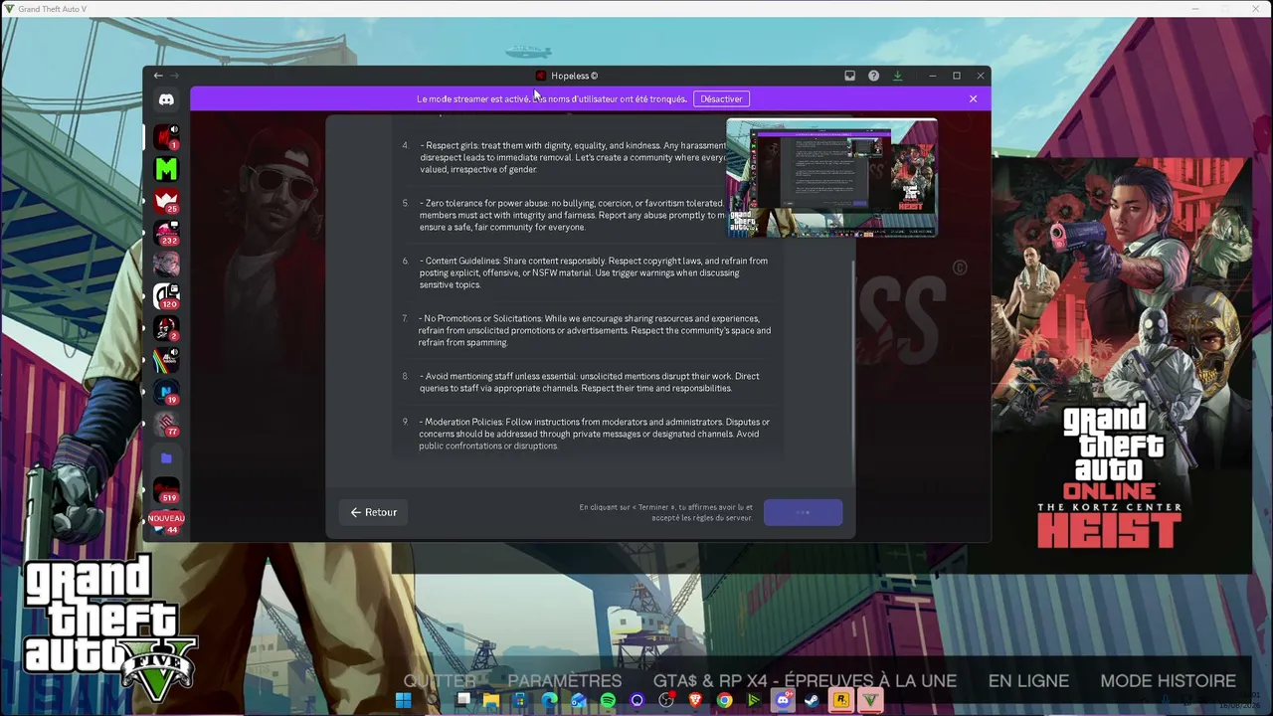Select GTA$ & RP X4 menu entry
The image size is (1273, 716).
[x=805, y=681]
